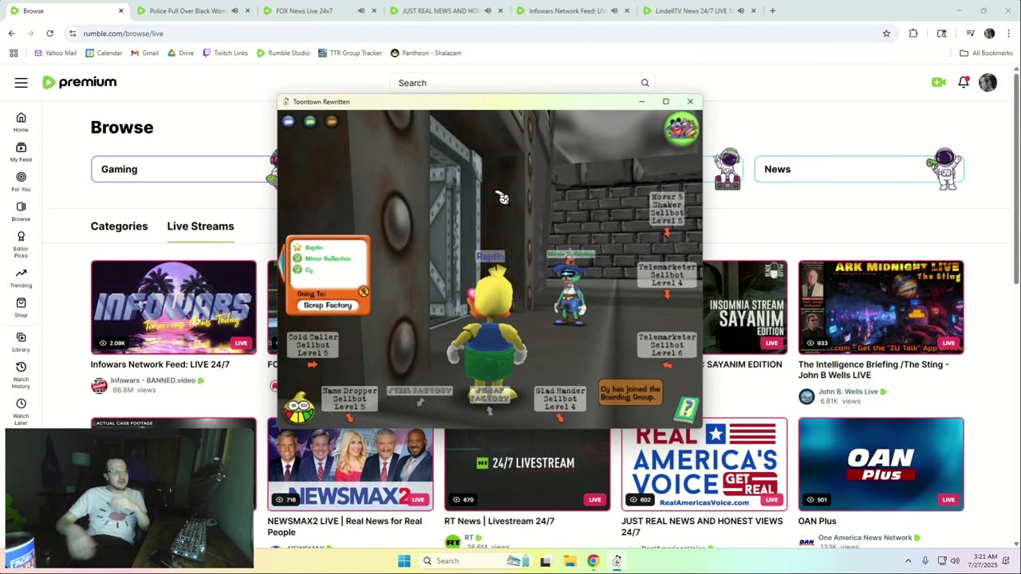The width and height of the screenshot is (1021, 574).
Task: Open the NEWSMAX2 LIVE stream thumbnail
Action: 350,464
